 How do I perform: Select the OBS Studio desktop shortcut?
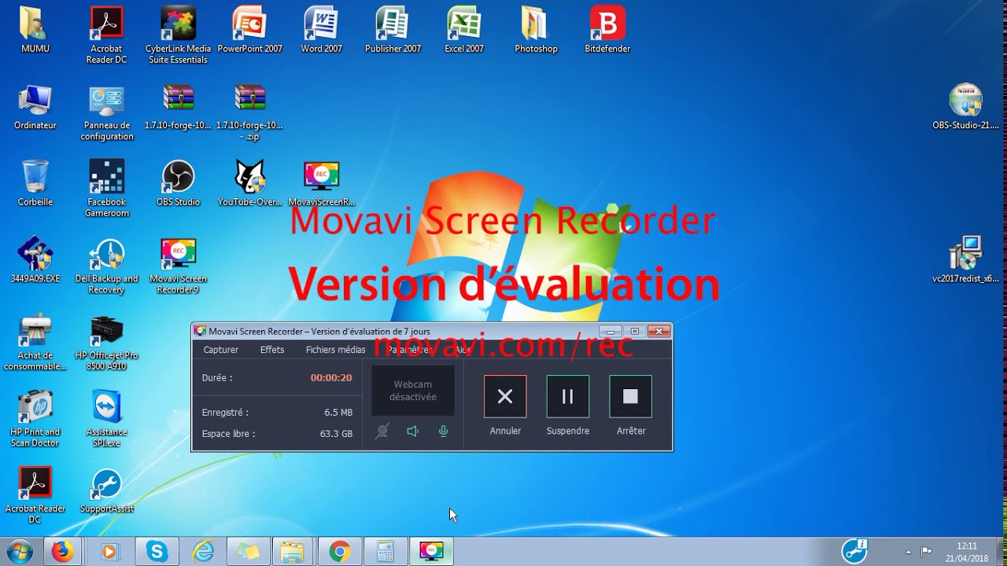[178, 182]
